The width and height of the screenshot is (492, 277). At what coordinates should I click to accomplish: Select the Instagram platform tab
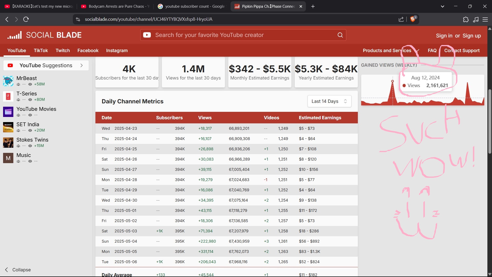[x=117, y=51]
